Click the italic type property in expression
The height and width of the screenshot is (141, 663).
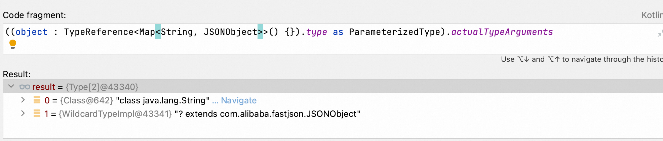click(316, 32)
